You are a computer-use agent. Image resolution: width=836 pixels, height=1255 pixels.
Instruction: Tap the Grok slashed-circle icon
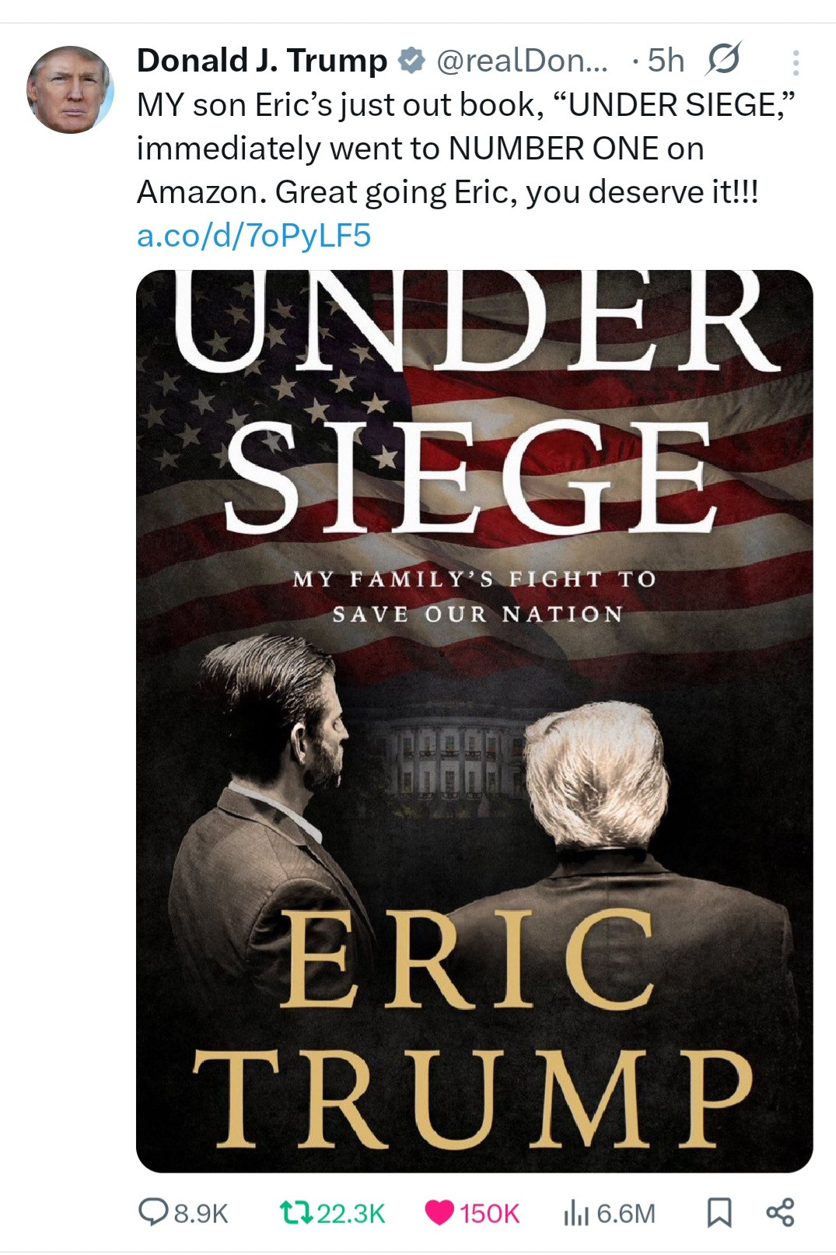tap(723, 59)
